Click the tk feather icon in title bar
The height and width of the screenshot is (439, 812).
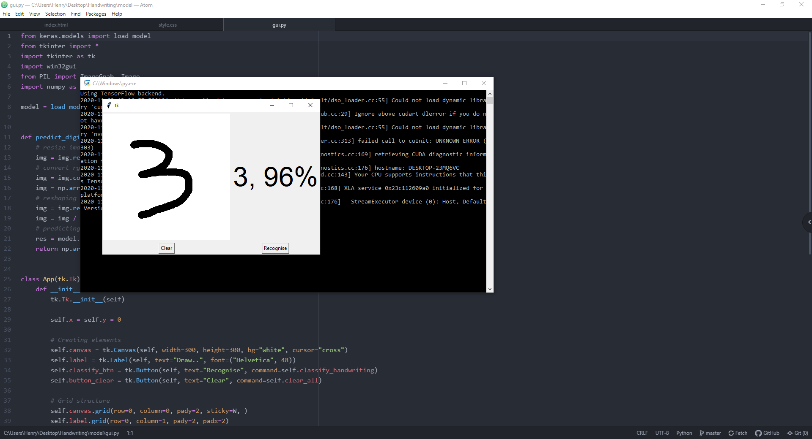(109, 106)
